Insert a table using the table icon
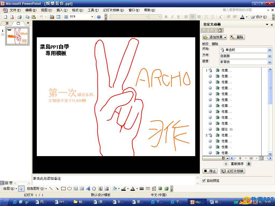 [58, 17]
